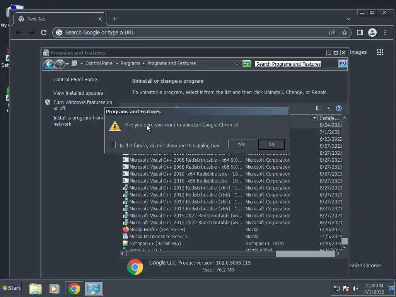Click the Images link on new tab page
Viewport: 396px width, 297px height.
pyautogui.click(x=358, y=52)
